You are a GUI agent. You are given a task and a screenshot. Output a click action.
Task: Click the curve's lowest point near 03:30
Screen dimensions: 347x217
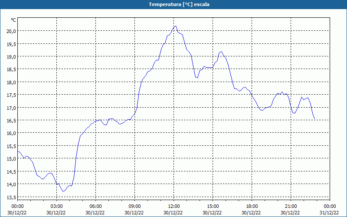63,191
